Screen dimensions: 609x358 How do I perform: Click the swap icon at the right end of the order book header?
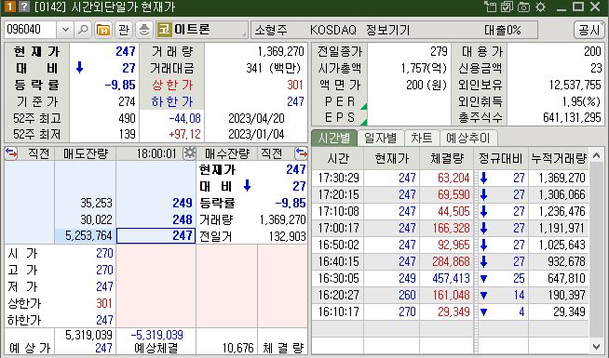coord(301,153)
